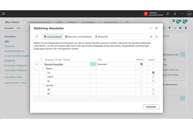Expand the Mailchimp Newsletter dialog to full screen

[151, 28]
